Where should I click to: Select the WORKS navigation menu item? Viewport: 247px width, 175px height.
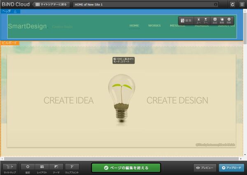point(154,26)
